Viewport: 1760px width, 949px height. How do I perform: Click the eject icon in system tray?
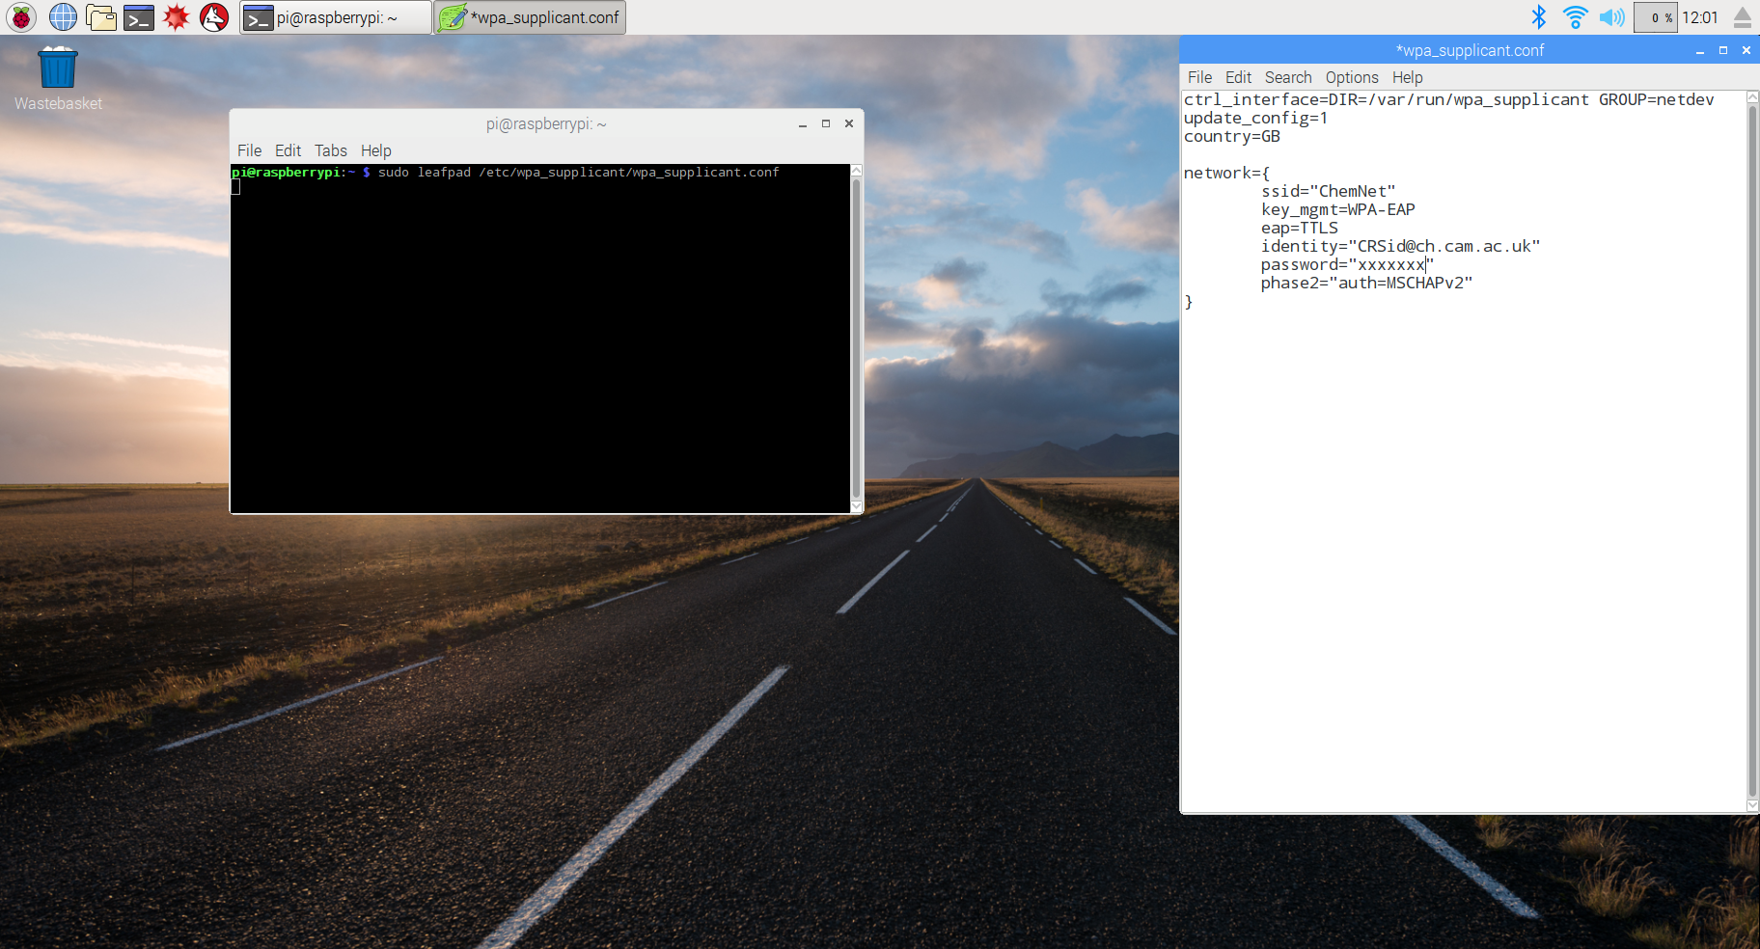click(1743, 17)
